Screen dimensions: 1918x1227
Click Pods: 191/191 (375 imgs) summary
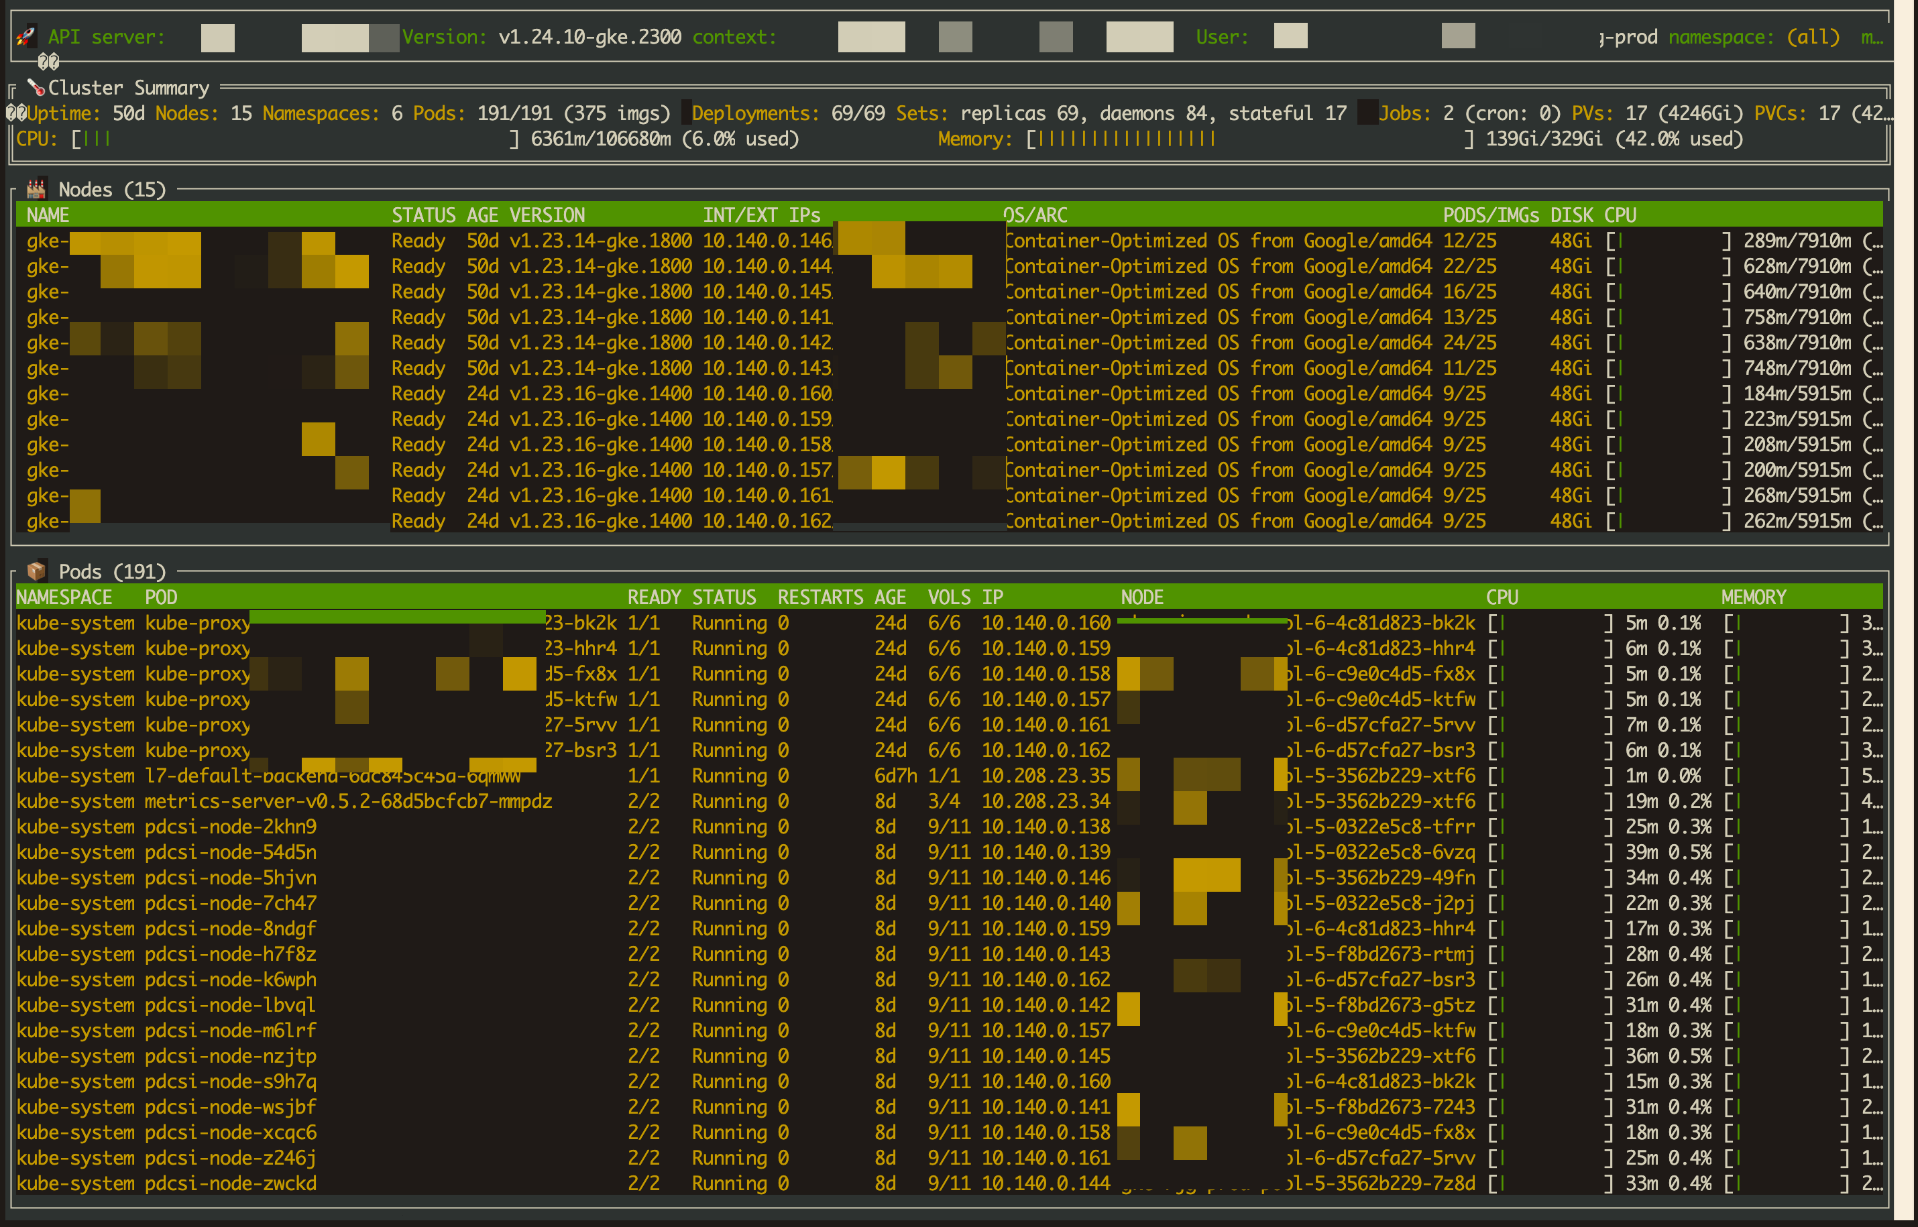[x=542, y=113]
